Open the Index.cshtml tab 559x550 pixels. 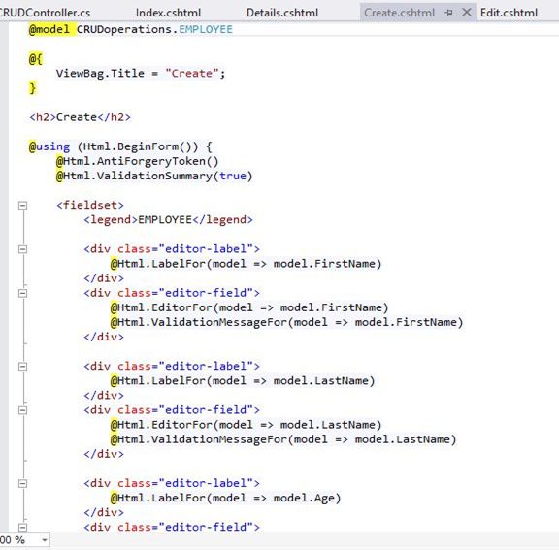(x=168, y=13)
